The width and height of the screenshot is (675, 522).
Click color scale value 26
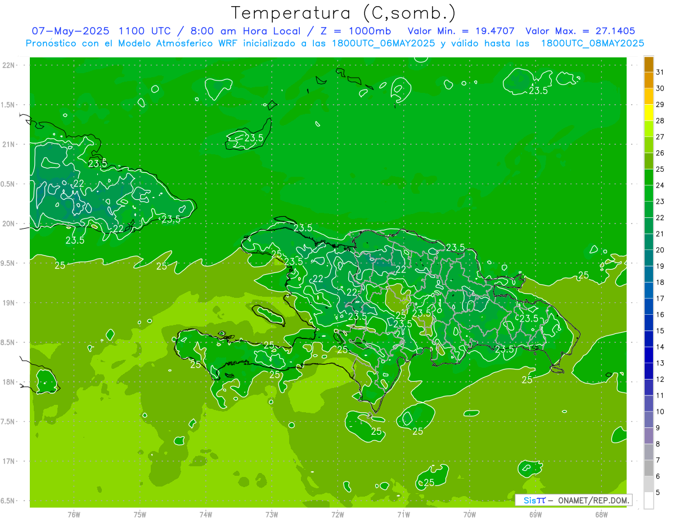coord(660,153)
